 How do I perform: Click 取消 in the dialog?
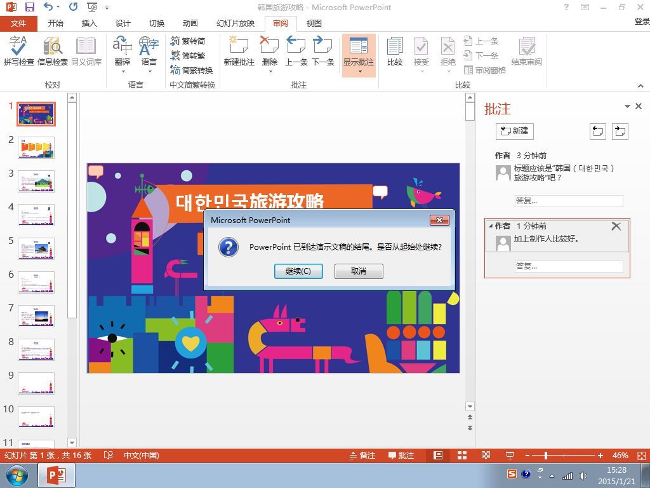tap(359, 271)
